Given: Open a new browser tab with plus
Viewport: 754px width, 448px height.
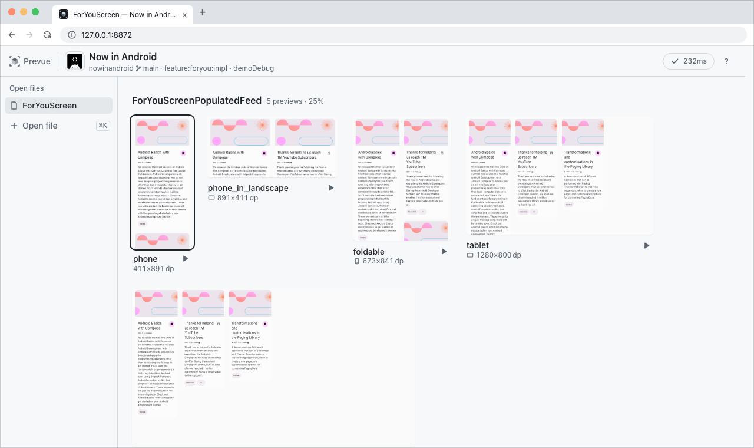Looking at the screenshot, I should [x=203, y=12].
